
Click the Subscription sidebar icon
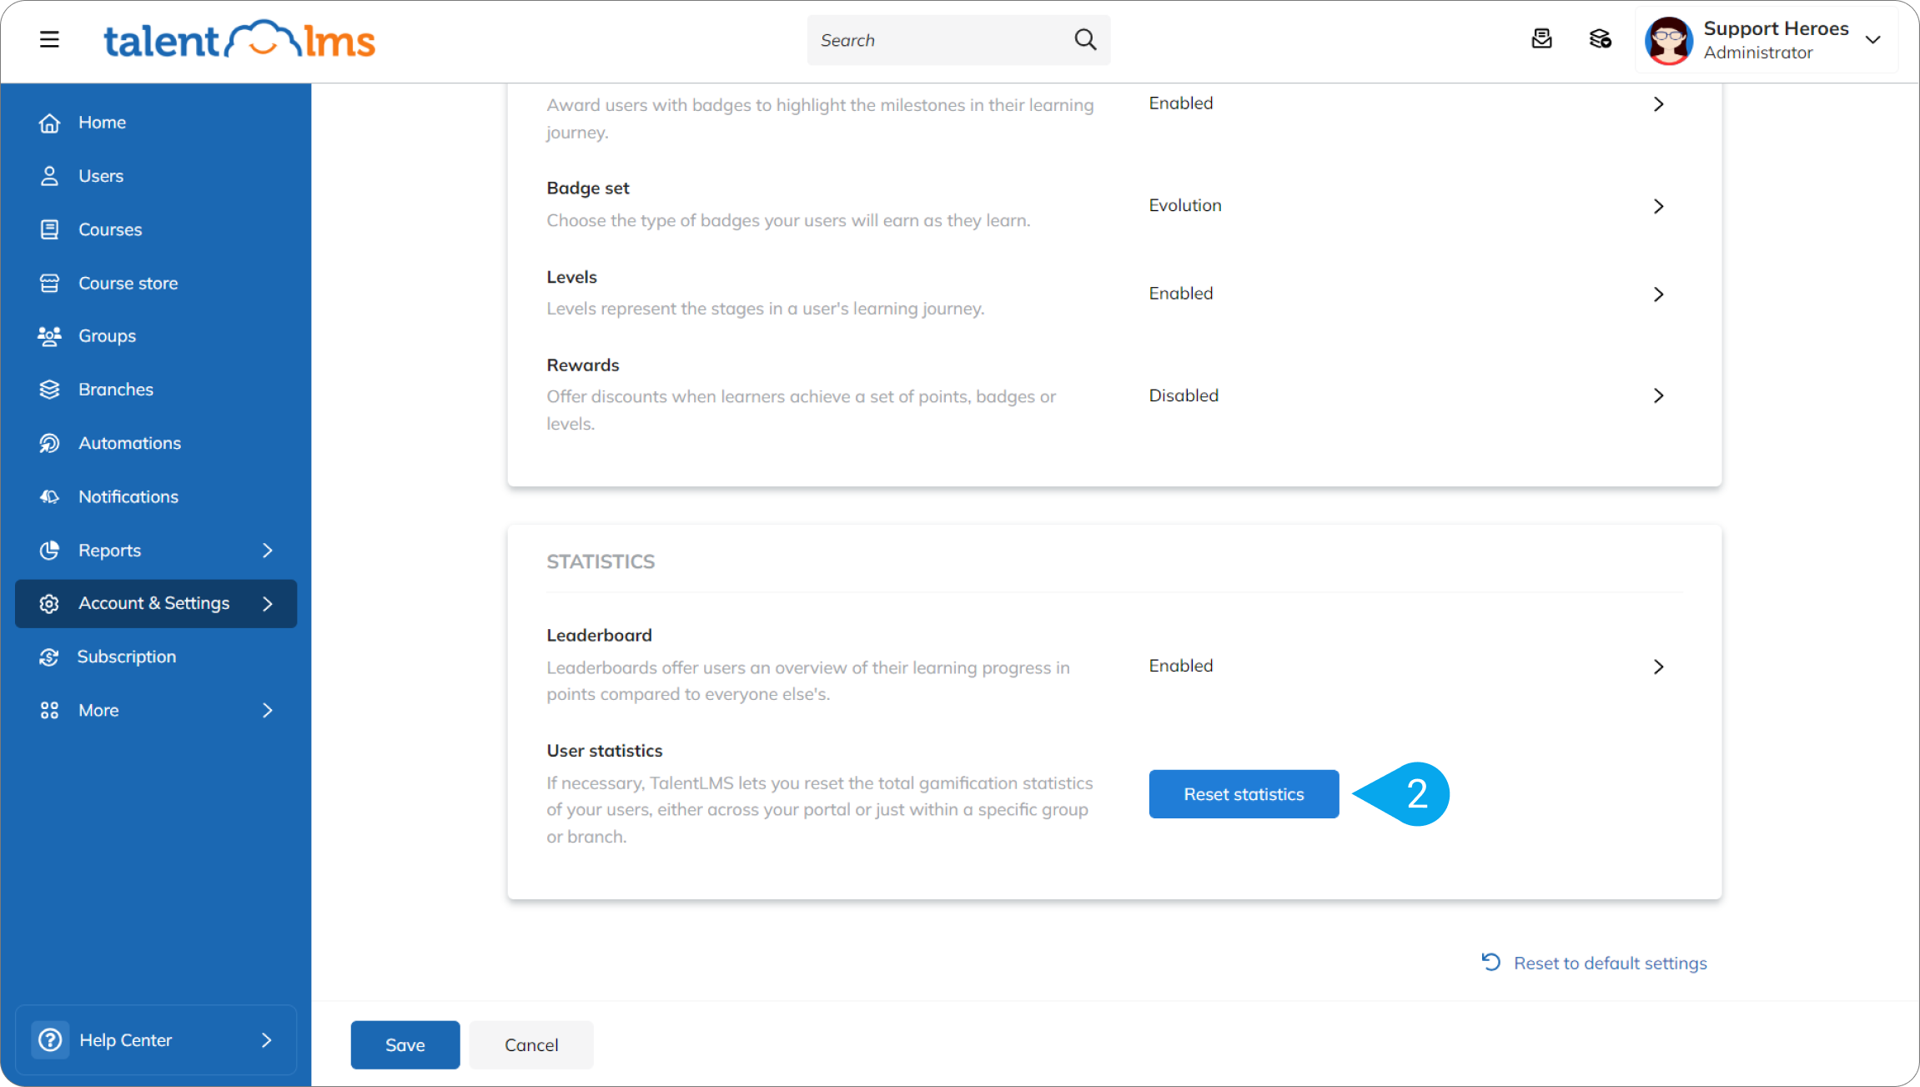coord(49,657)
